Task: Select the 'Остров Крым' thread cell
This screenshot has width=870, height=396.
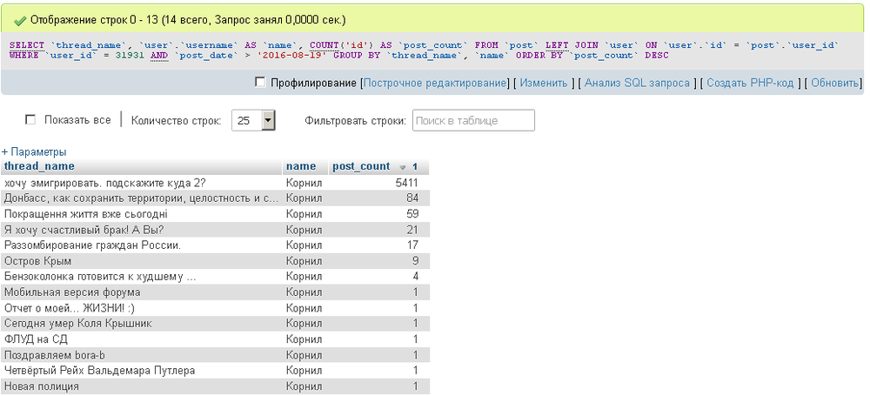Action: tap(38, 261)
